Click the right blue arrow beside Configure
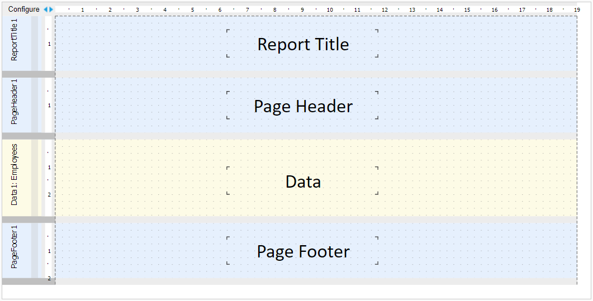Viewport: 593px width, 301px height. pos(51,9)
